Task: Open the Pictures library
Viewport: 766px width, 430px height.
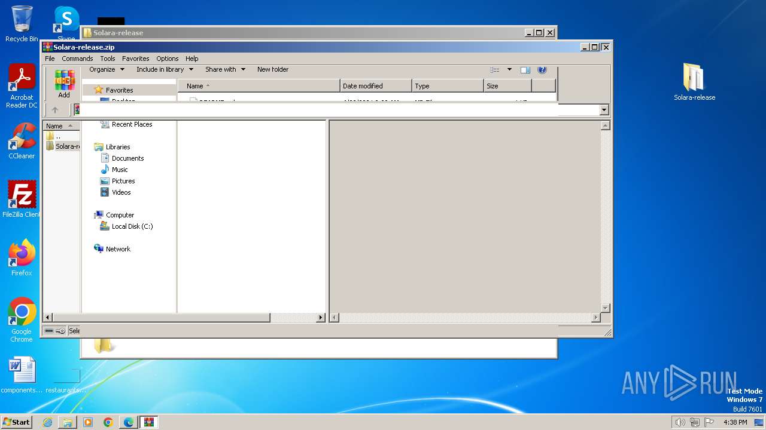Action: (x=117, y=181)
